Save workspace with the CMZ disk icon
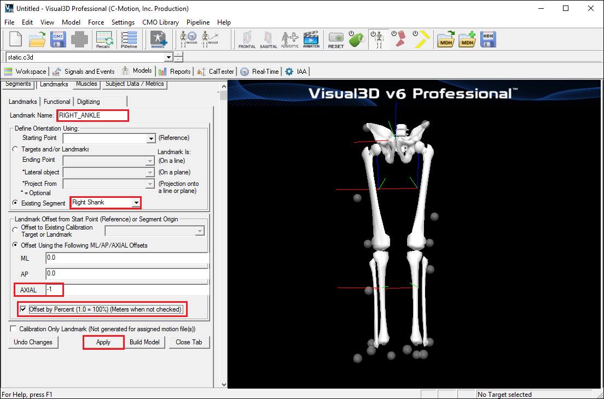This screenshot has height=399, width=604. point(58,39)
